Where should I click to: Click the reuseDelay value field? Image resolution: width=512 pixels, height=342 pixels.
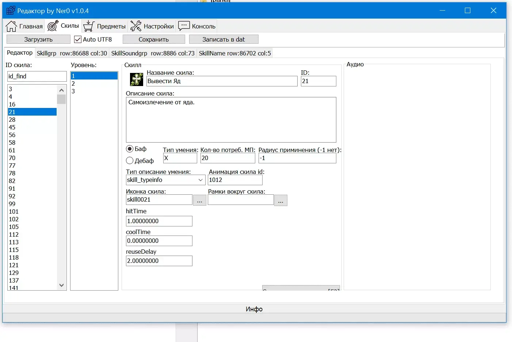[159, 261]
